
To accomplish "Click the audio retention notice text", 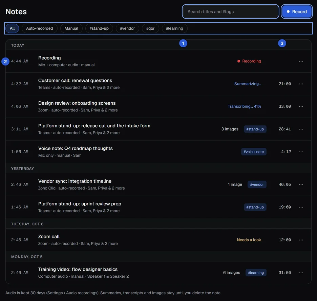I will pos(113,293).
